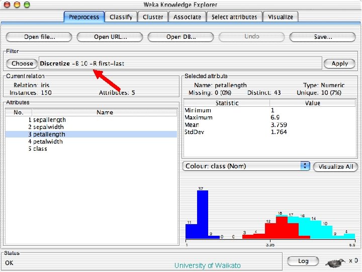The width and height of the screenshot is (362, 272).
Task: Click the Minimum statistic row
Action: click(x=269, y=110)
